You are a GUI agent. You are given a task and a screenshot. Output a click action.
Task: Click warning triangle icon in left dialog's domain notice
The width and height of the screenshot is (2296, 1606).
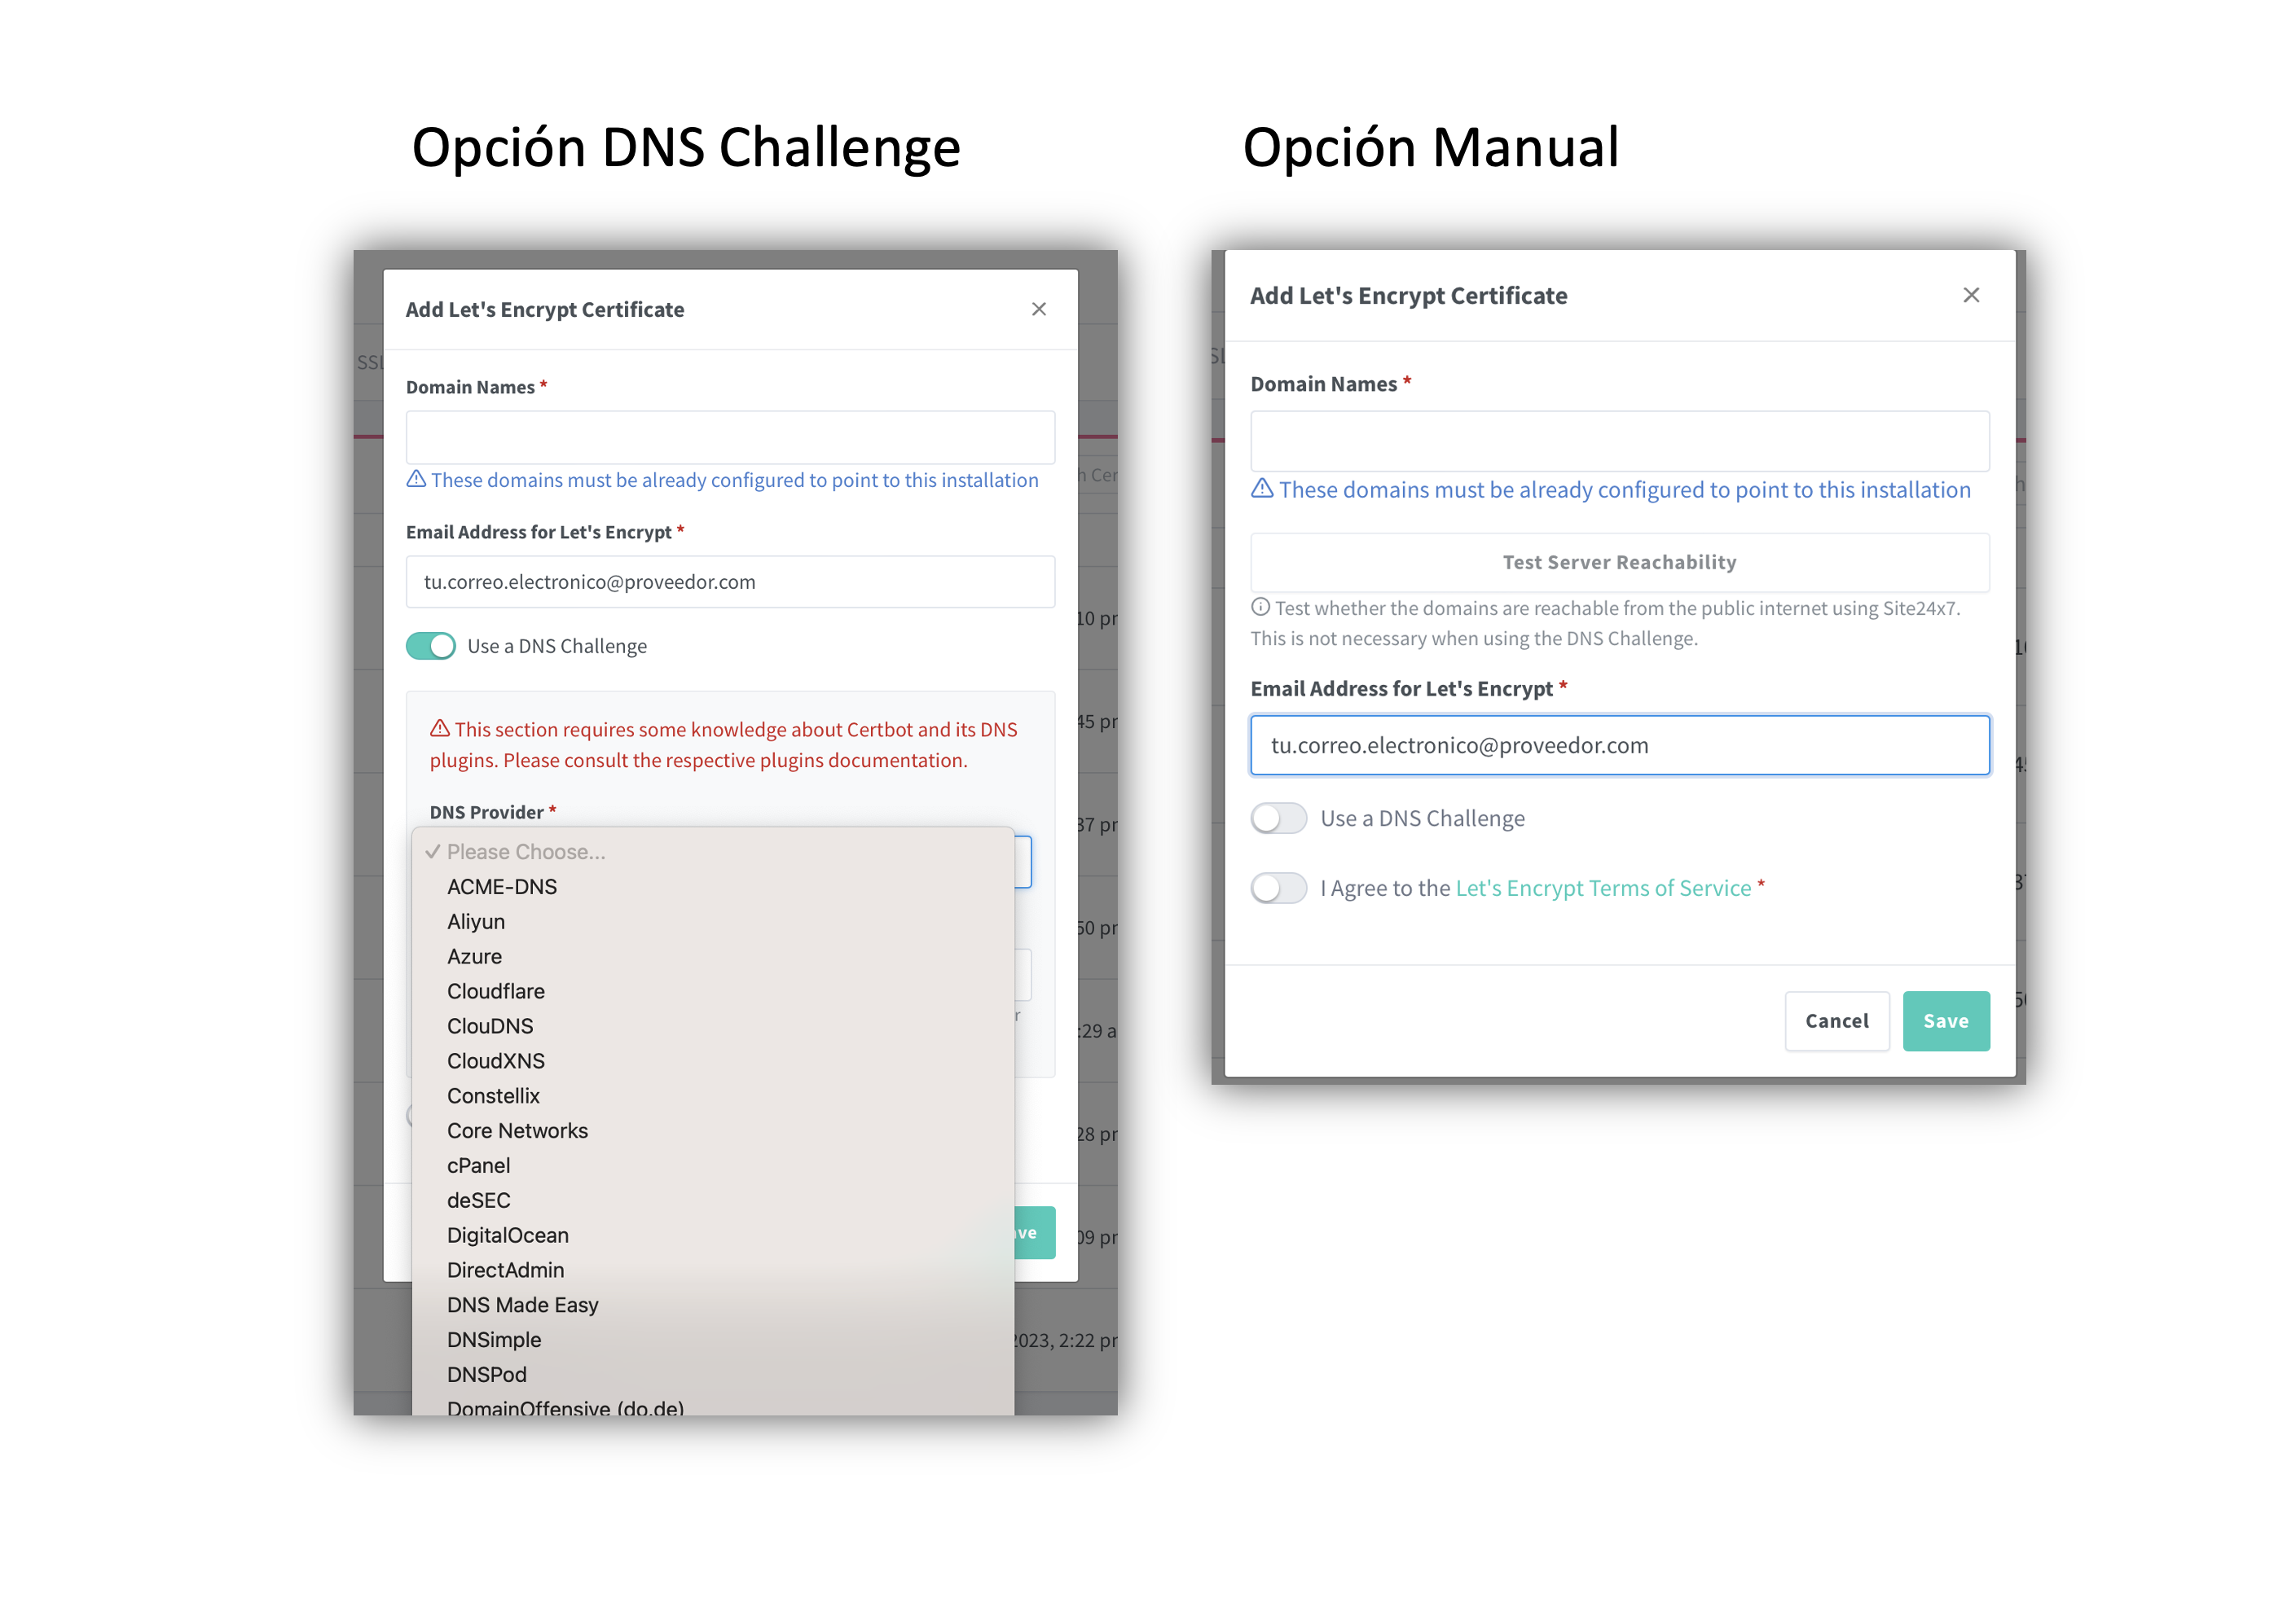click(x=416, y=480)
